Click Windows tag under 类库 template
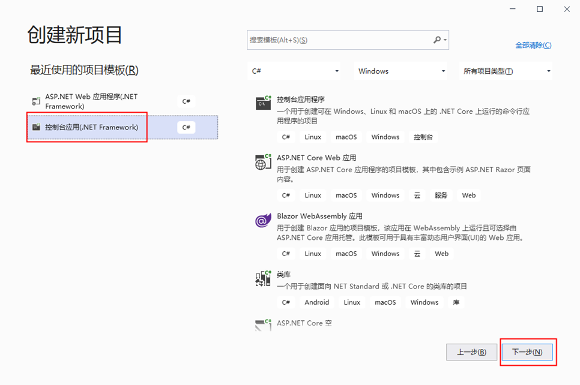 tap(424, 302)
